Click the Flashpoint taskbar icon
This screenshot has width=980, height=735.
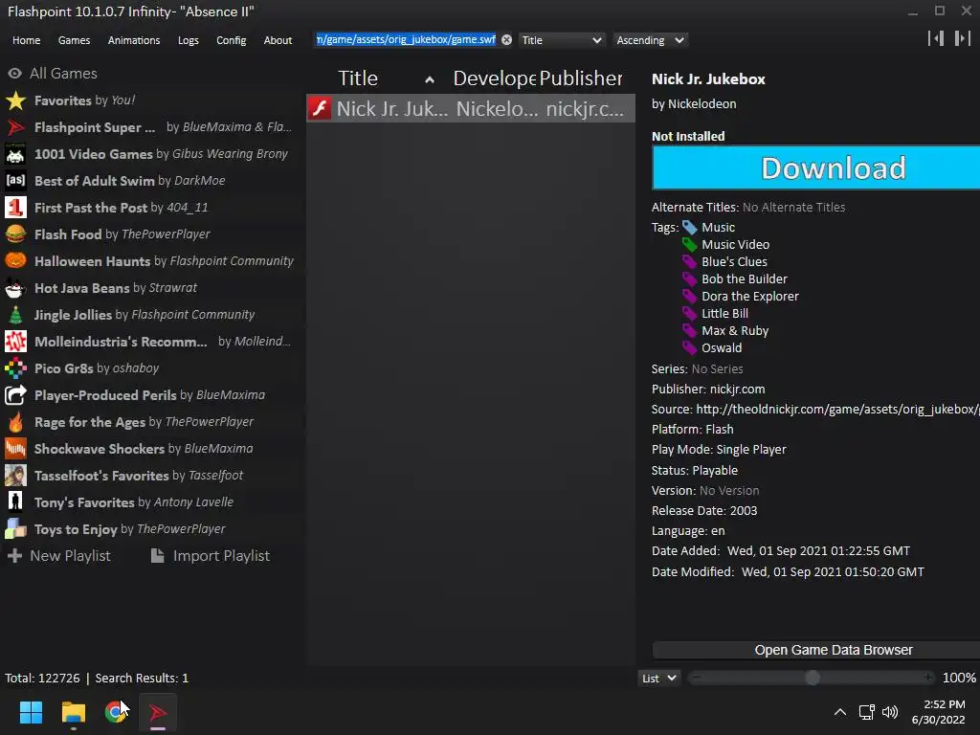coord(158,712)
